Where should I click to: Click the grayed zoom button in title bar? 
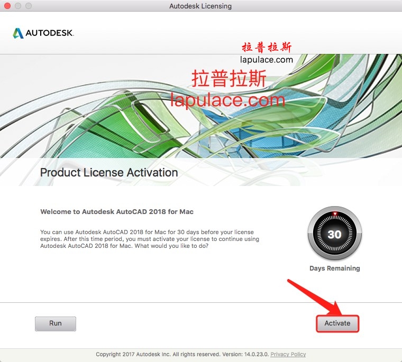coord(29,6)
